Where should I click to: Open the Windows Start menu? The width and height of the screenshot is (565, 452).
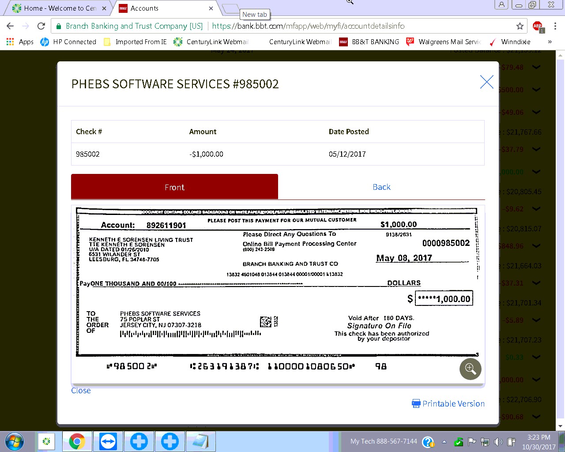[x=14, y=441]
